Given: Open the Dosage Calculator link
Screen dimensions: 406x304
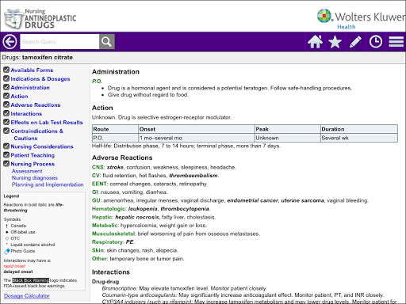Looking at the screenshot, I should point(27,296).
